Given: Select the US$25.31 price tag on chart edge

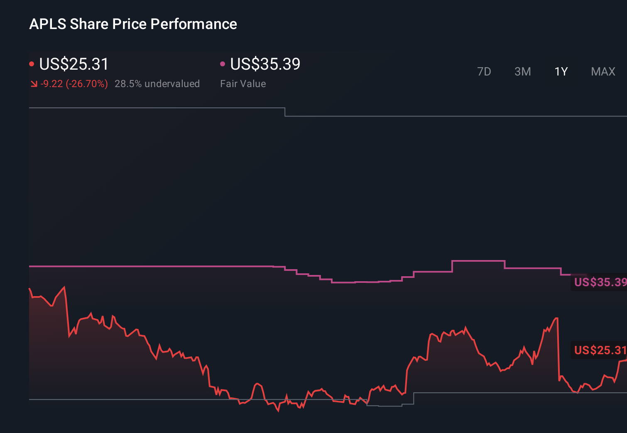Looking at the screenshot, I should point(599,350).
